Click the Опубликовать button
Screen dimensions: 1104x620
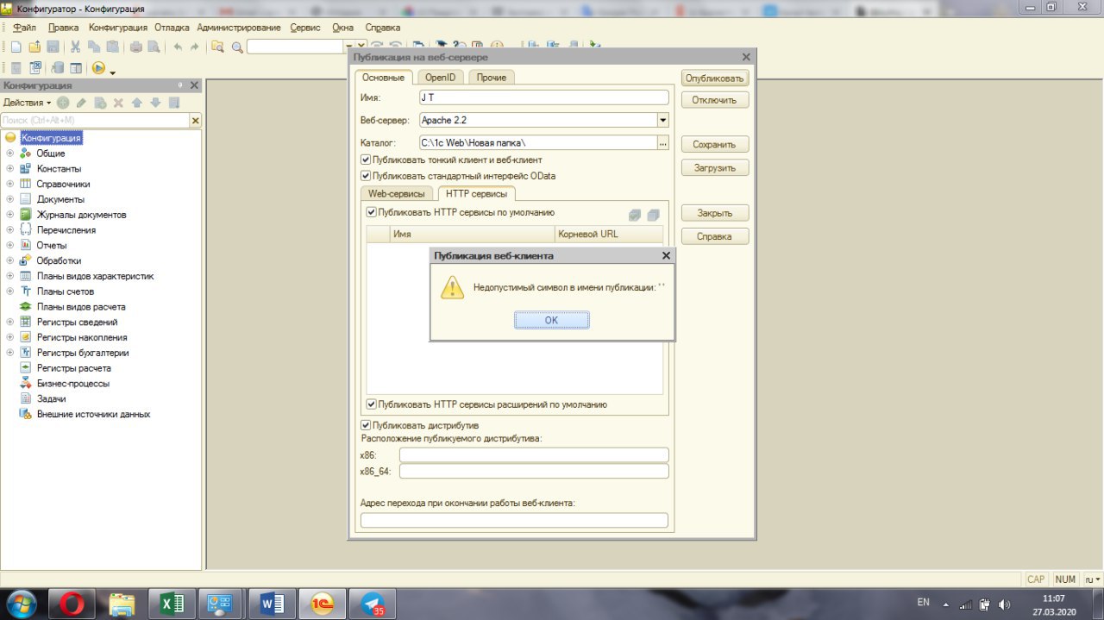coord(715,78)
